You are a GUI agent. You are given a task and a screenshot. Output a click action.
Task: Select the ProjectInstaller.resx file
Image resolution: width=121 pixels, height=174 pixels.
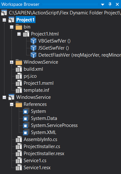pyautogui.click(x=44, y=154)
